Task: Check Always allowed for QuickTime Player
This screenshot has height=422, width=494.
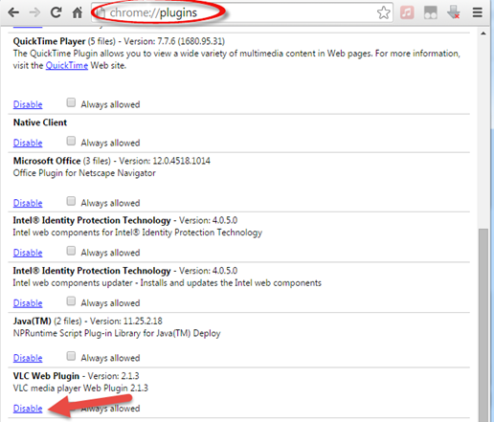Action: click(71, 102)
